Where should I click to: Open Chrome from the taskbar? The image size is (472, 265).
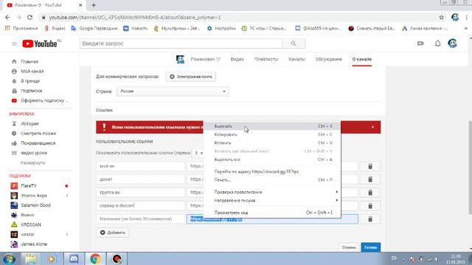coord(95,259)
